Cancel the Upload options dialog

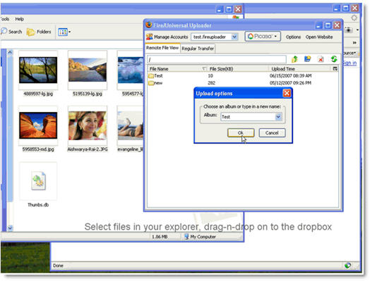pyautogui.click(x=272, y=132)
